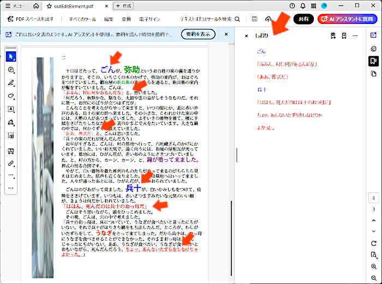Click the cloud upload icon
The height and width of the screenshot is (284, 382).
tap(268, 19)
